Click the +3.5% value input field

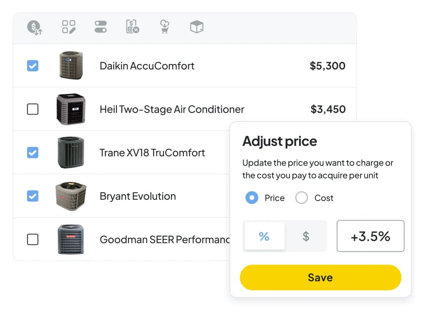pyautogui.click(x=370, y=236)
